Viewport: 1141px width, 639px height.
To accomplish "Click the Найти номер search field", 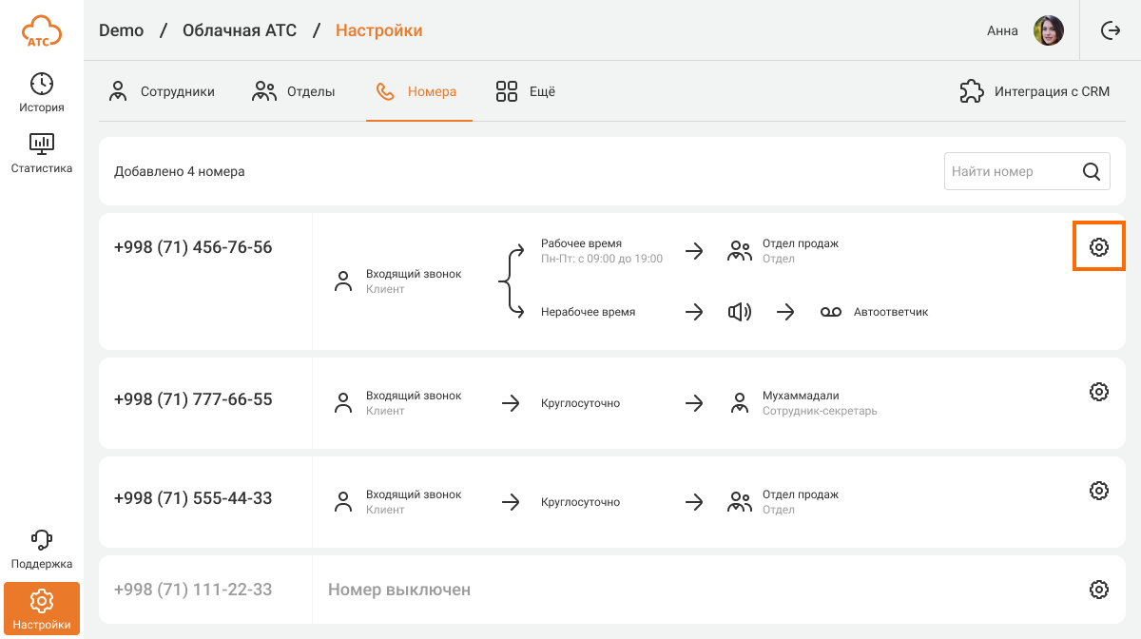I will coord(1010,172).
